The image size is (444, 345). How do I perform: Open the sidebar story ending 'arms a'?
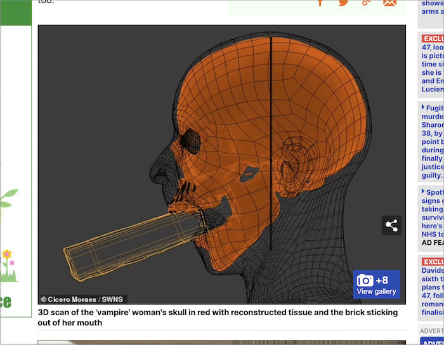433,8
